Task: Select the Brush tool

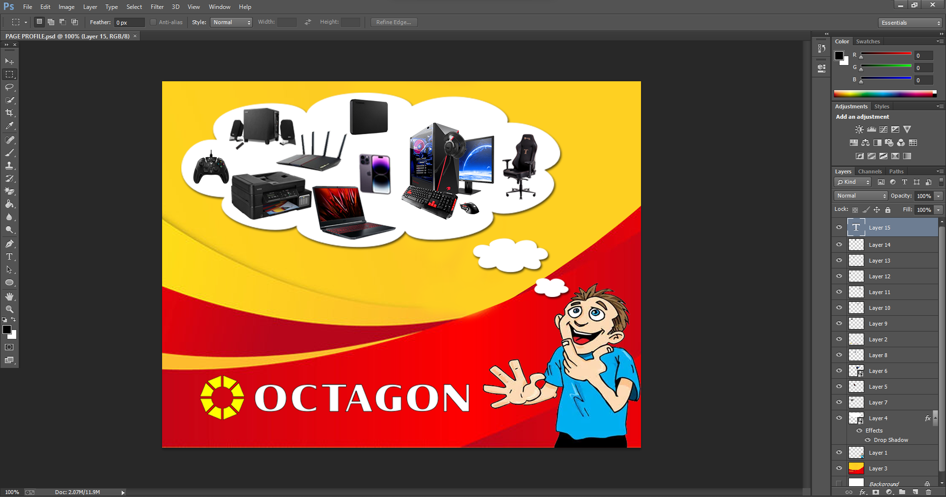Action: (x=9, y=153)
